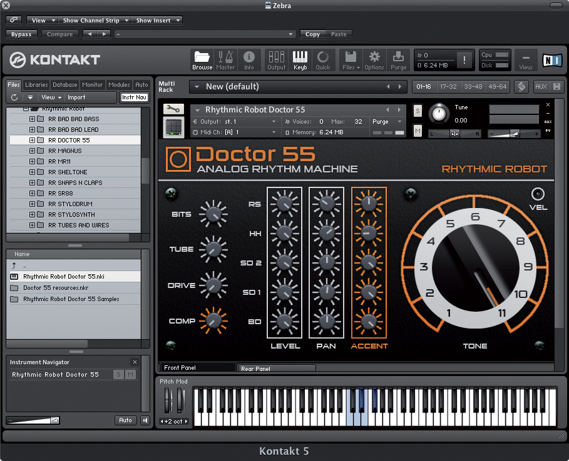Switch to the Libraries tab
Image resolution: width=569 pixels, height=461 pixels.
point(36,85)
